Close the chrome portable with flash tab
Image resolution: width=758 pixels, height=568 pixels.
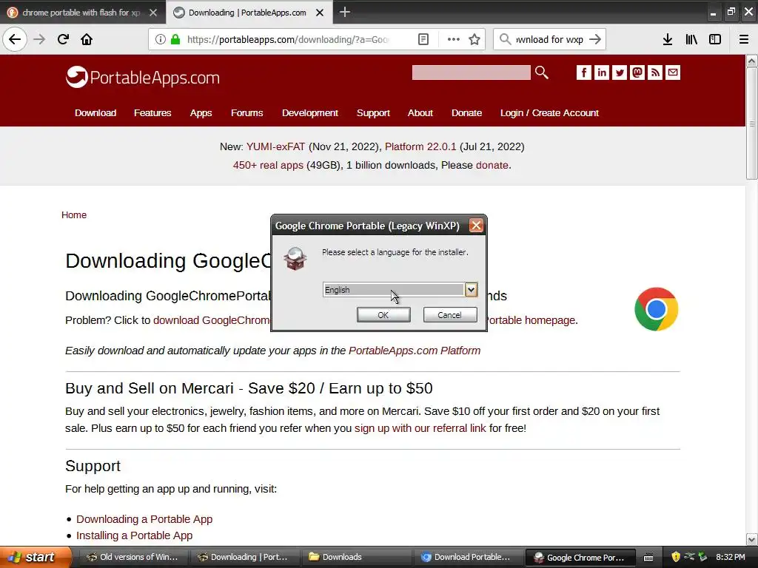point(153,13)
